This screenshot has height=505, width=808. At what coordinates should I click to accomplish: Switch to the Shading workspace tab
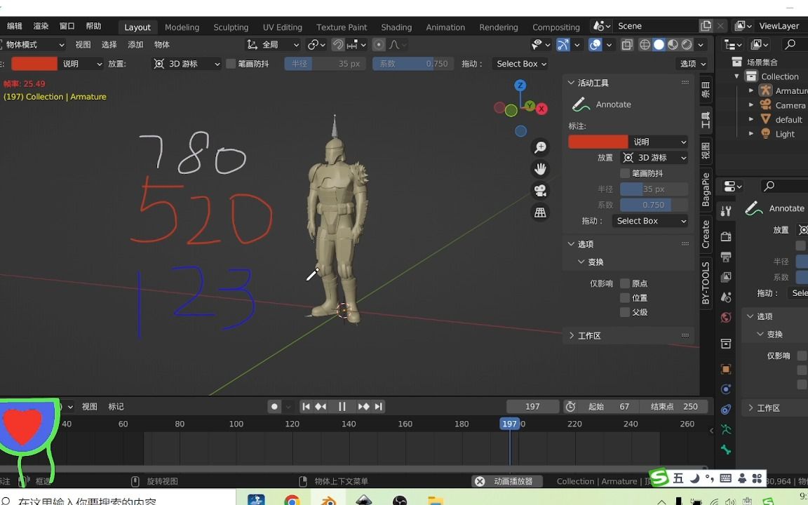point(396,27)
